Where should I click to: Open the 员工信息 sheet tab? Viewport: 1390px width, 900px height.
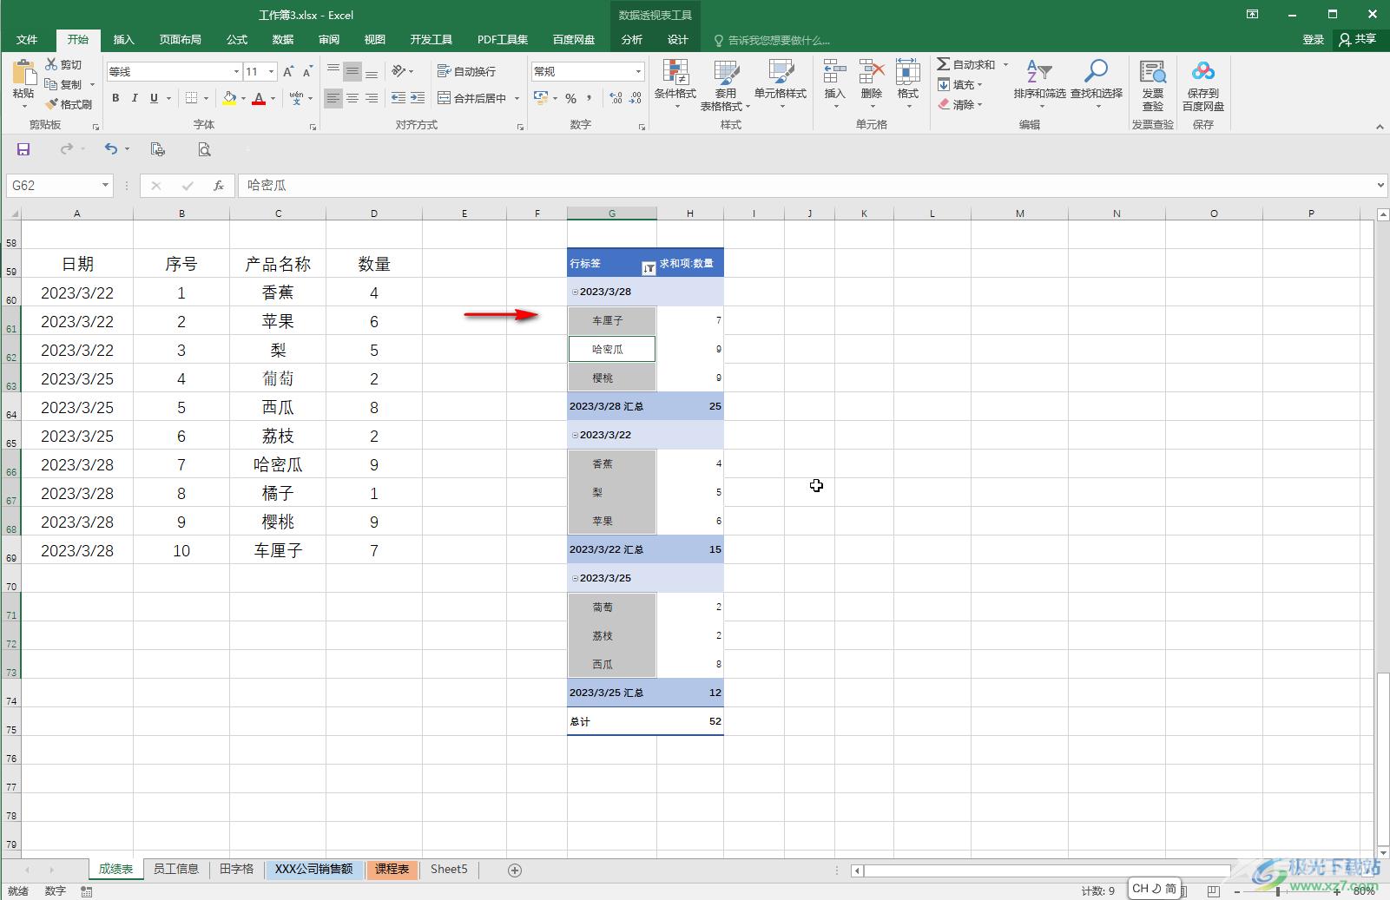click(176, 869)
